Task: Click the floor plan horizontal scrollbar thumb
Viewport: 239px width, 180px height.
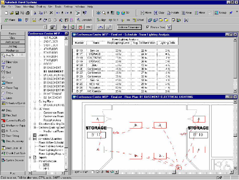Action: pyautogui.click(x=174, y=172)
